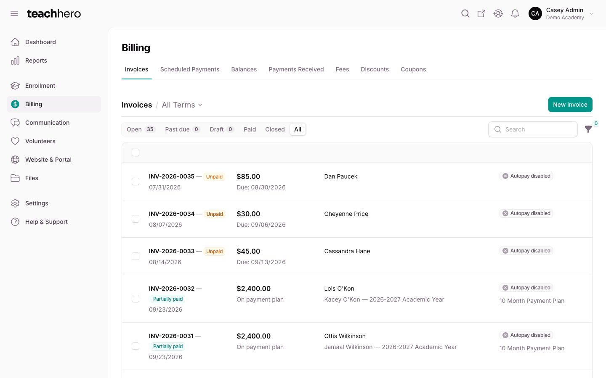Switch to the Scheduled Payments tab

pyautogui.click(x=190, y=69)
